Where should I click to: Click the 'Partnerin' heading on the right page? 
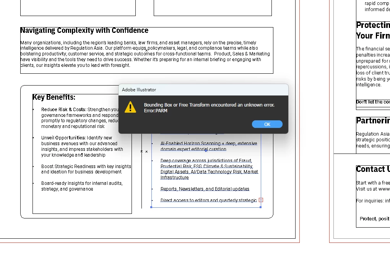[x=373, y=121]
